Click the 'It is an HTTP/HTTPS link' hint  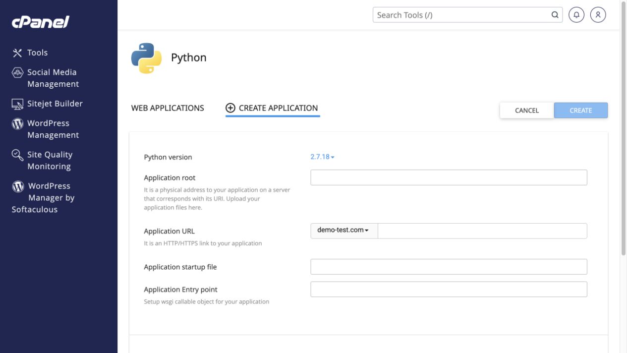coord(203,243)
